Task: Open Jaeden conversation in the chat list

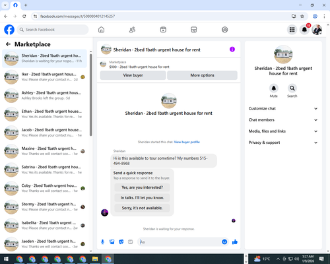Action: coord(44,244)
